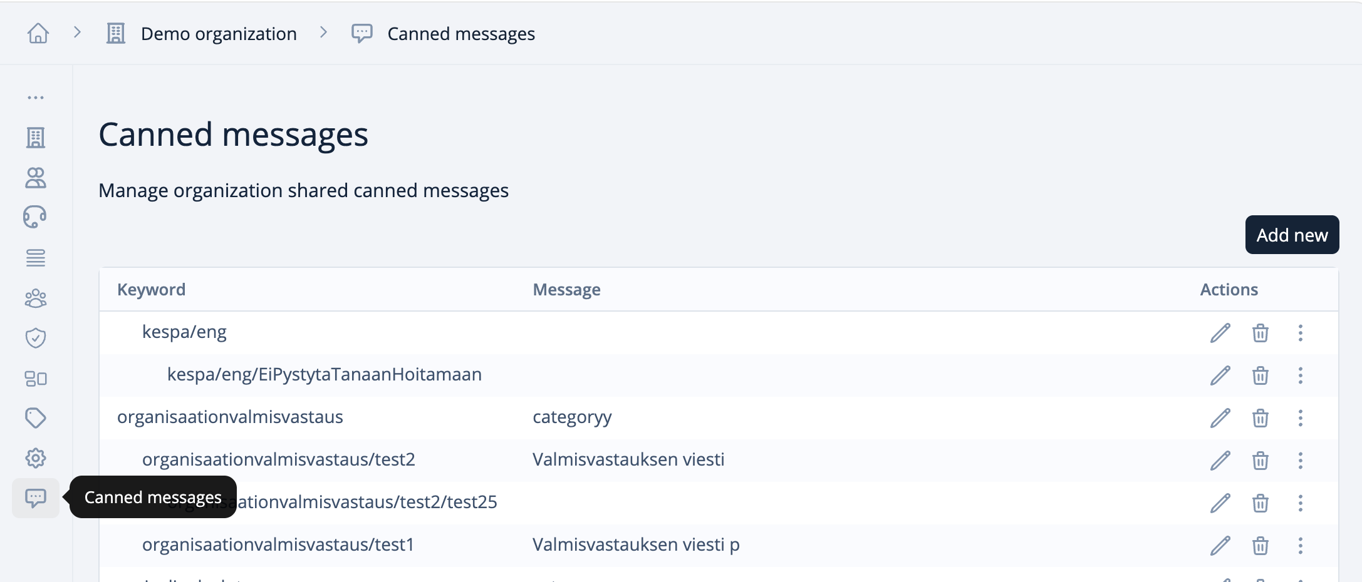Open headset agent icon in sidebar

point(35,217)
